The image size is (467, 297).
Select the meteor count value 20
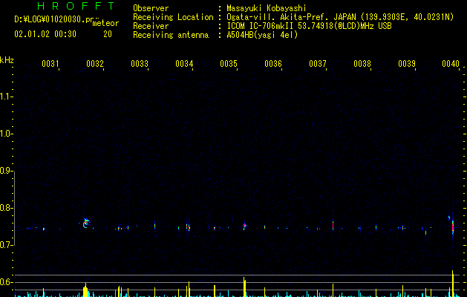(108, 34)
